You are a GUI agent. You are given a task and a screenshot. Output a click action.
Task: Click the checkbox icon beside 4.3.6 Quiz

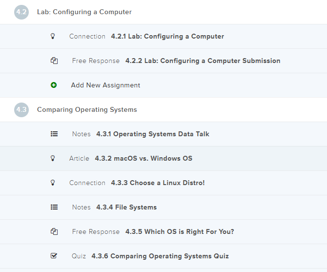pyautogui.click(x=54, y=256)
